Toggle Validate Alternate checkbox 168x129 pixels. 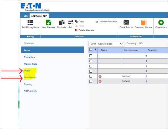(x=97, y=22)
